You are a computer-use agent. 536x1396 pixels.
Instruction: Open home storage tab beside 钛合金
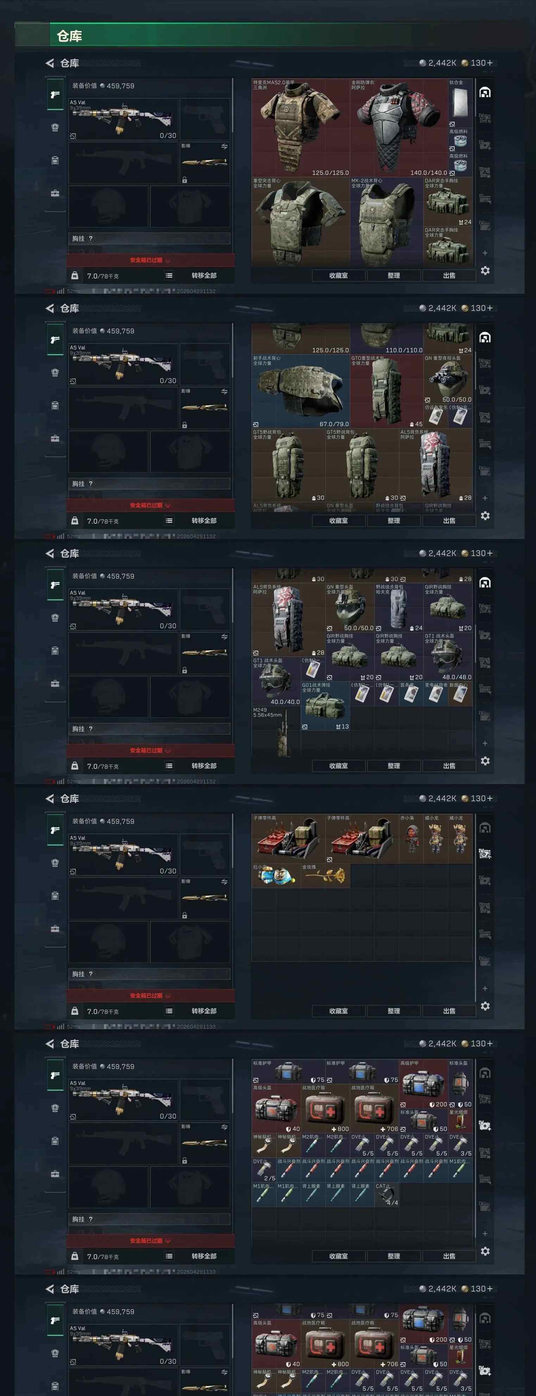(x=485, y=93)
